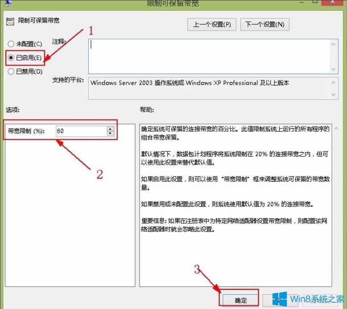Select the 已启用(E) radio button
The height and width of the screenshot is (309, 347).
pyautogui.click(x=11, y=58)
